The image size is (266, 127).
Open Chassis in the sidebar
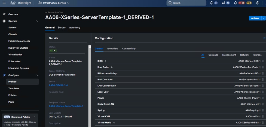coord(13,34)
